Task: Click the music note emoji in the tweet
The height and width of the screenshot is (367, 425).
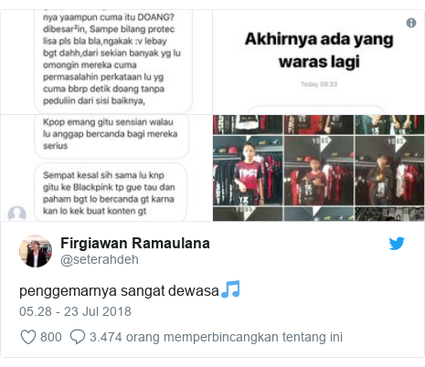Action: click(230, 289)
